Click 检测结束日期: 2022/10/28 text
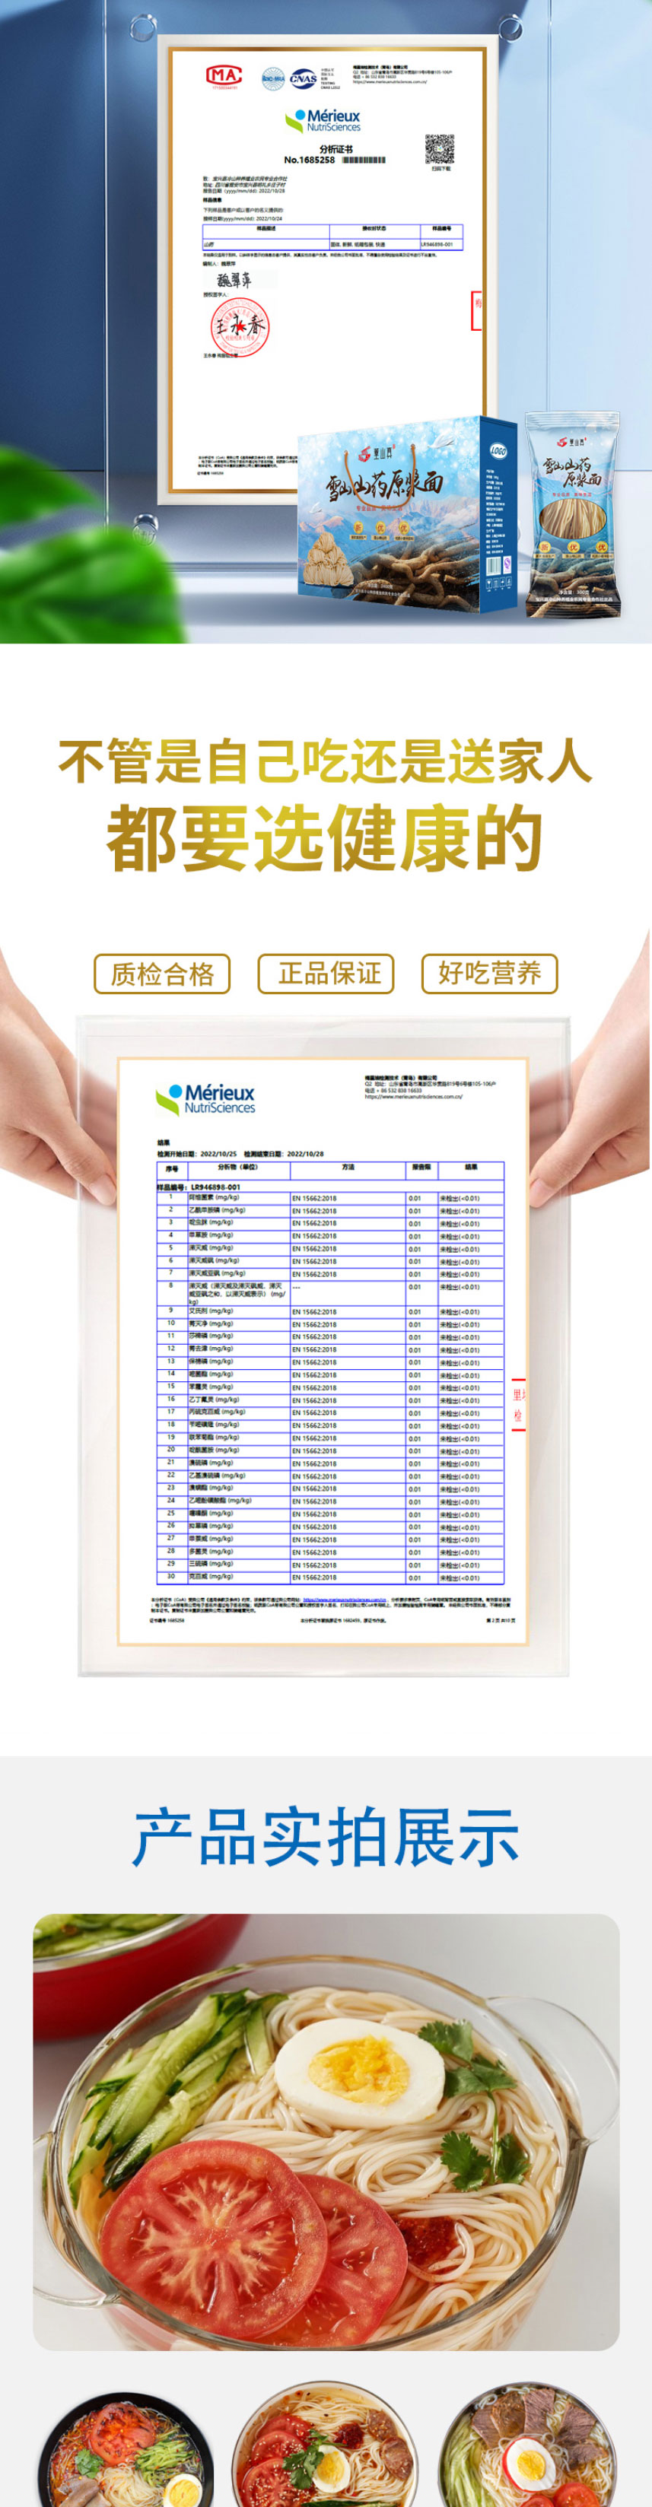Screen dimensions: 652x2507 click(x=284, y=1152)
